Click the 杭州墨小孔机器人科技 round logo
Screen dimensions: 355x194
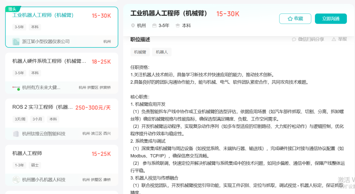[16, 180]
